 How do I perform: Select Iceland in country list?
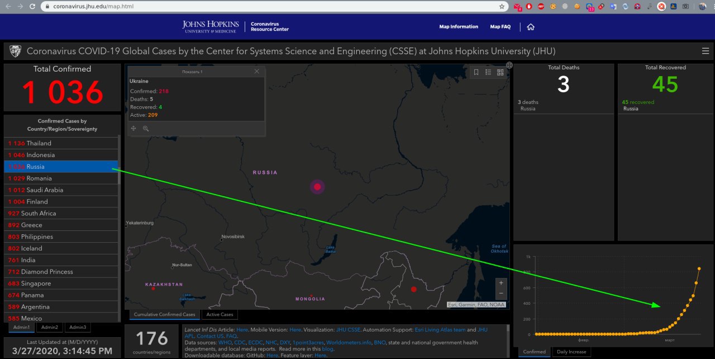[61, 248]
